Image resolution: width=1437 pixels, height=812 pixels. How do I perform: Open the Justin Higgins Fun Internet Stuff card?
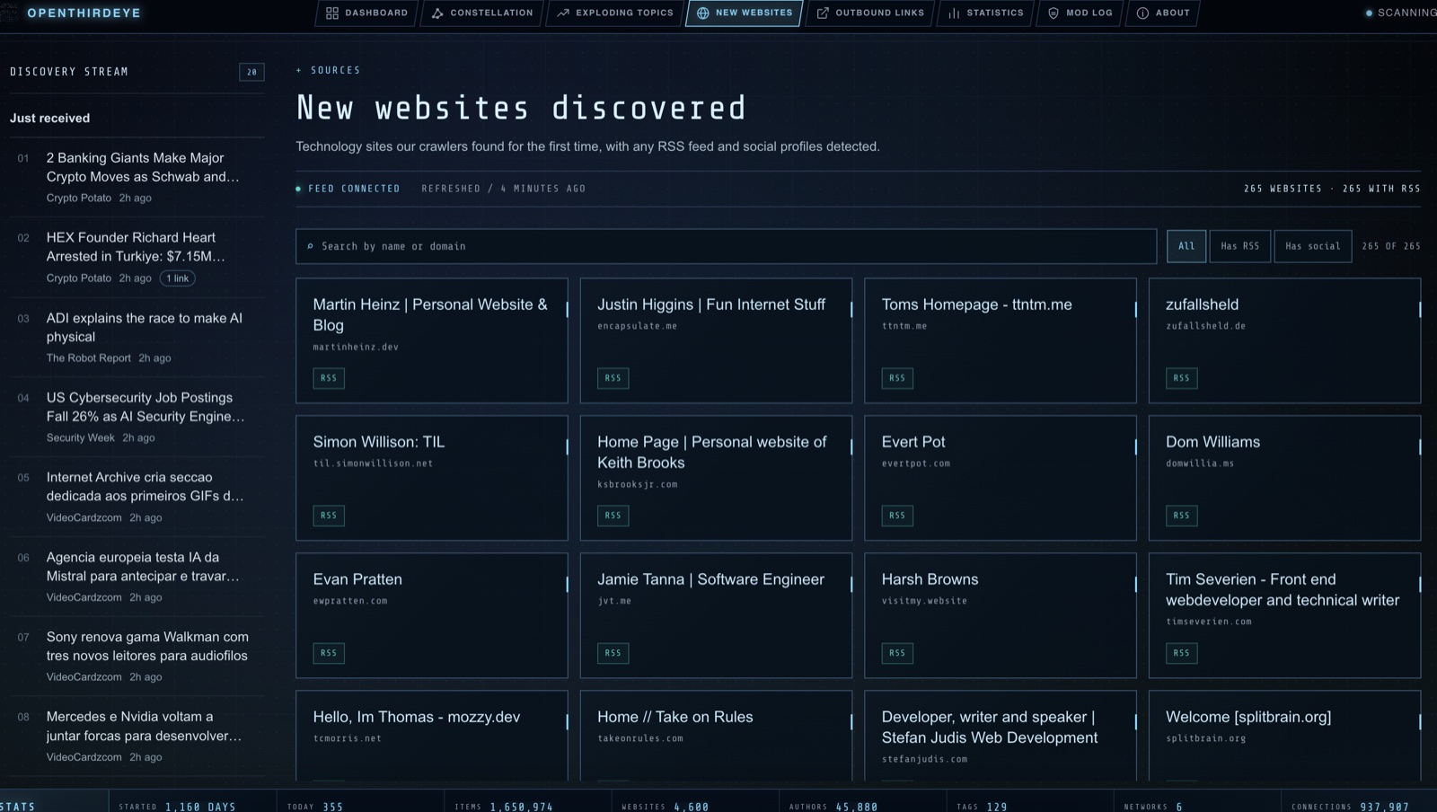click(x=716, y=340)
